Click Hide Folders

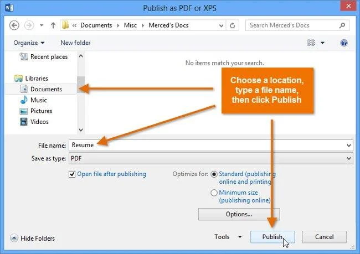[x=38, y=239]
